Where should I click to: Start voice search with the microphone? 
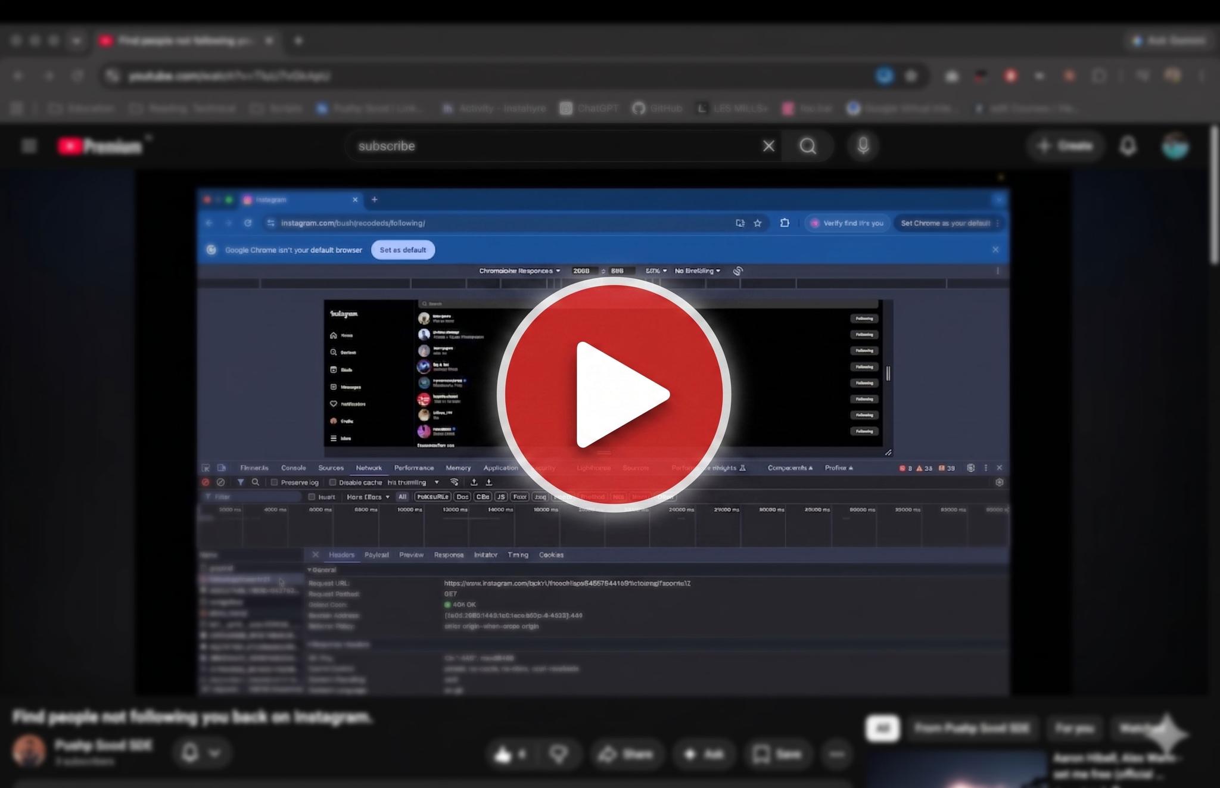point(863,146)
